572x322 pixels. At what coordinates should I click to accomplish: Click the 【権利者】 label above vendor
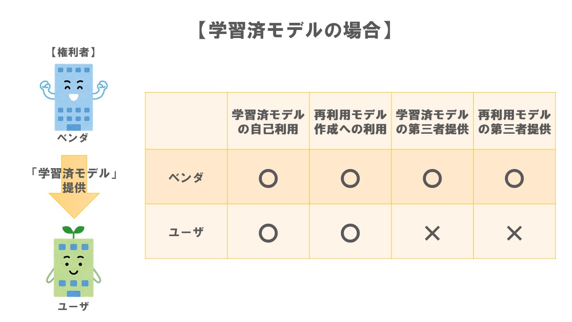73,52
